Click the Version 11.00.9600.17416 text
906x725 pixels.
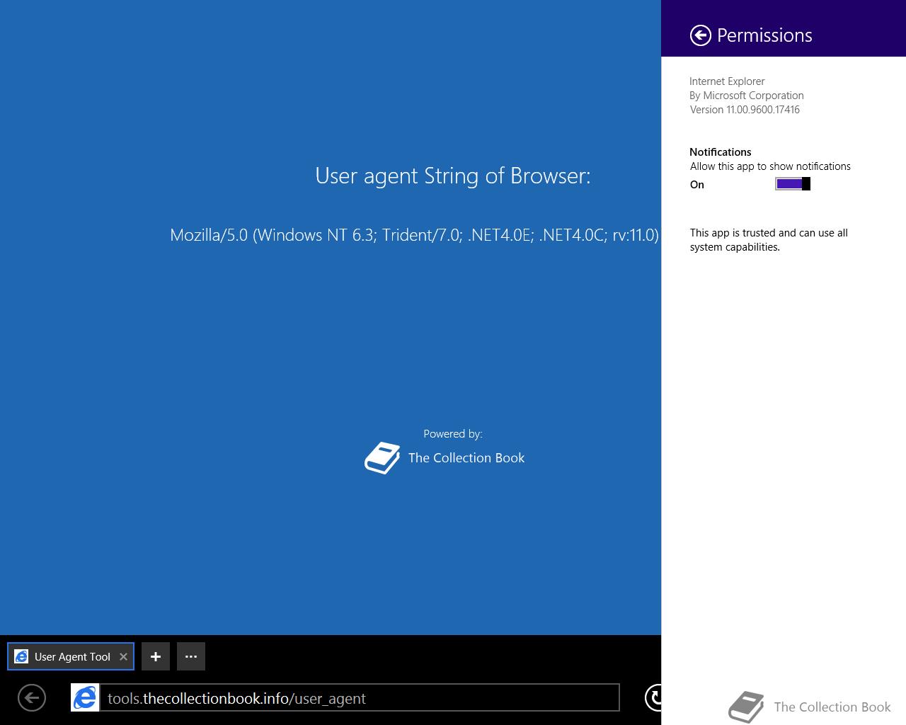point(745,110)
